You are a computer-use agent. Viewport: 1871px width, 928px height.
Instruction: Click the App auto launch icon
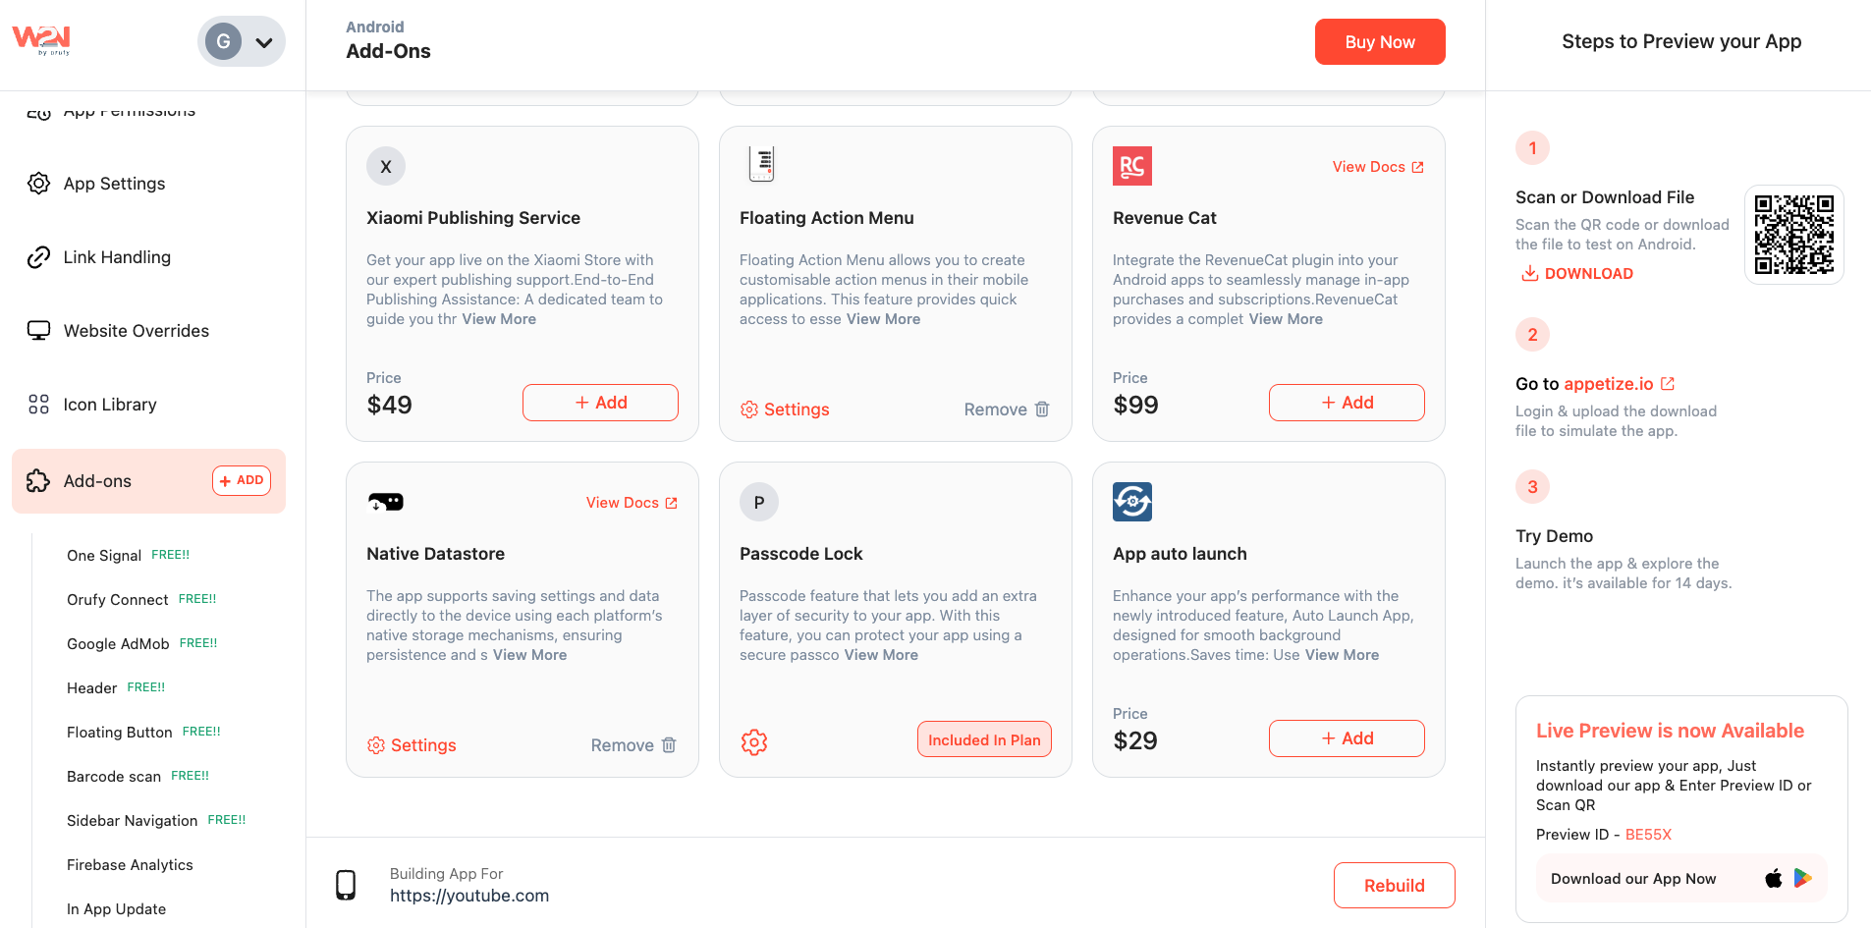click(x=1131, y=502)
